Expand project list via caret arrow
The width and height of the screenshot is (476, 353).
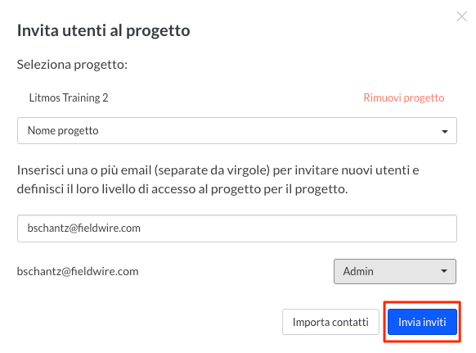point(445,131)
